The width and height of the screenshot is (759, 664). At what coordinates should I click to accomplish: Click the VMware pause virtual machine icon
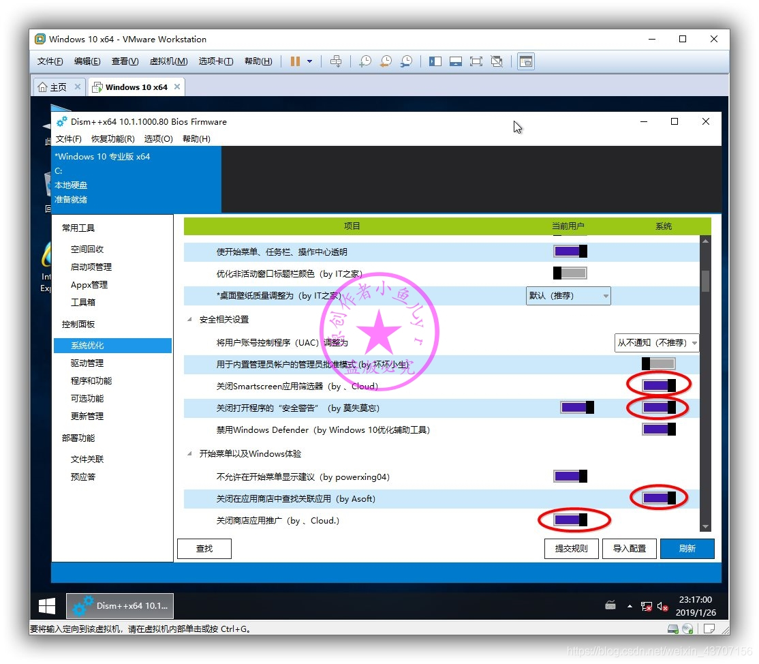295,61
